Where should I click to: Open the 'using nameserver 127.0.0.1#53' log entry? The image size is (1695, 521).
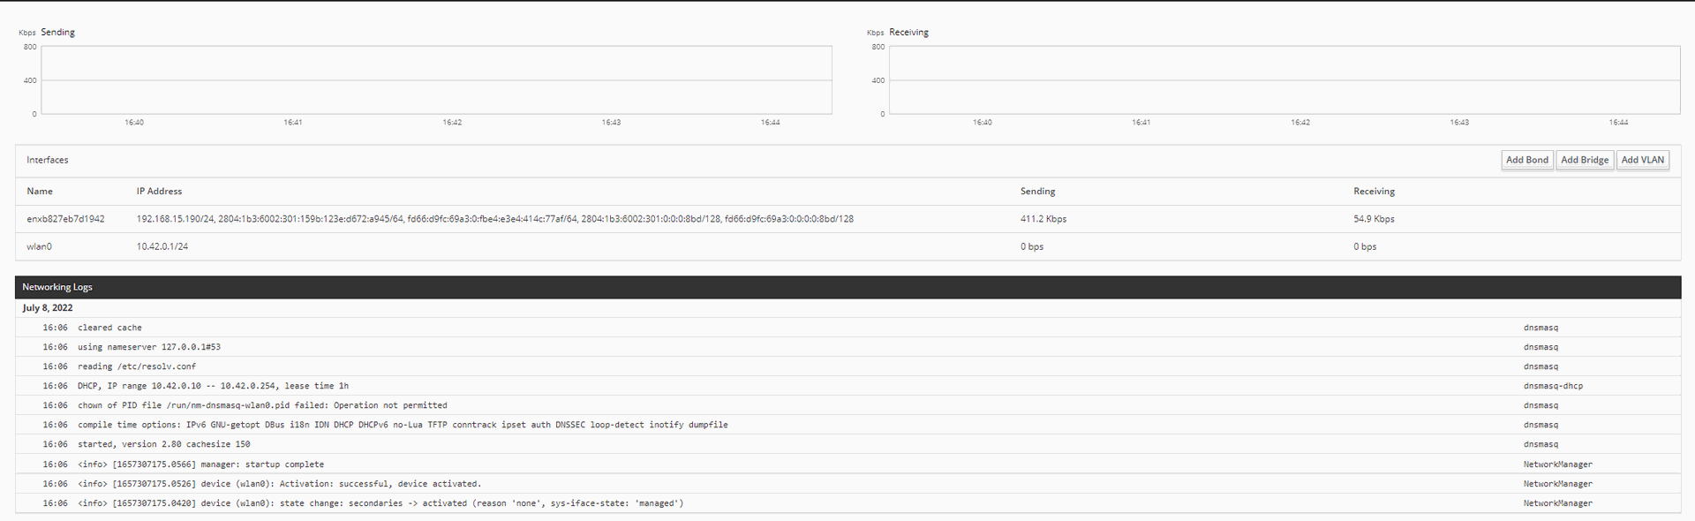(148, 347)
